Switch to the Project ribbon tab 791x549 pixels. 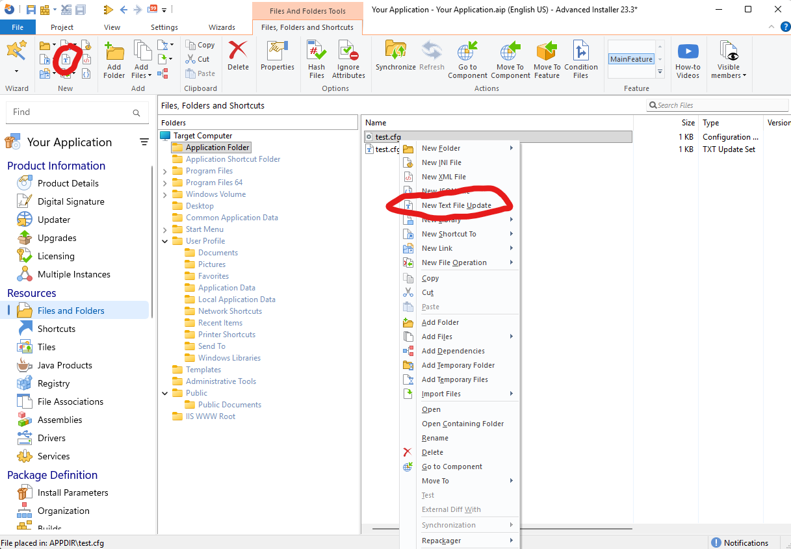tap(62, 27)
